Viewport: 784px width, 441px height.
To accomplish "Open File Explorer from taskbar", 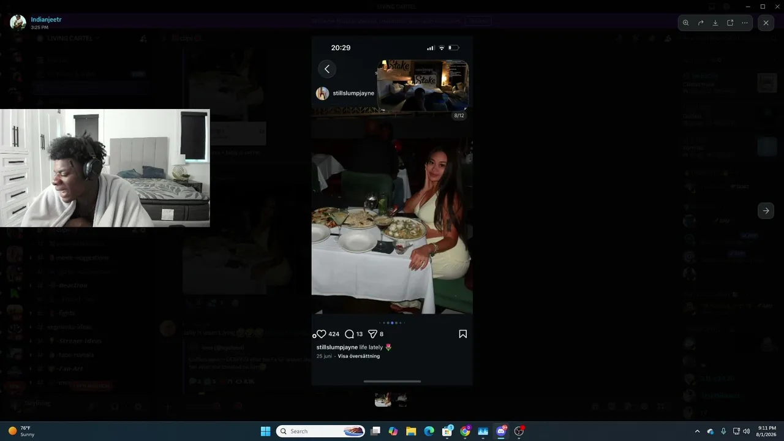I will pos(411,431).
